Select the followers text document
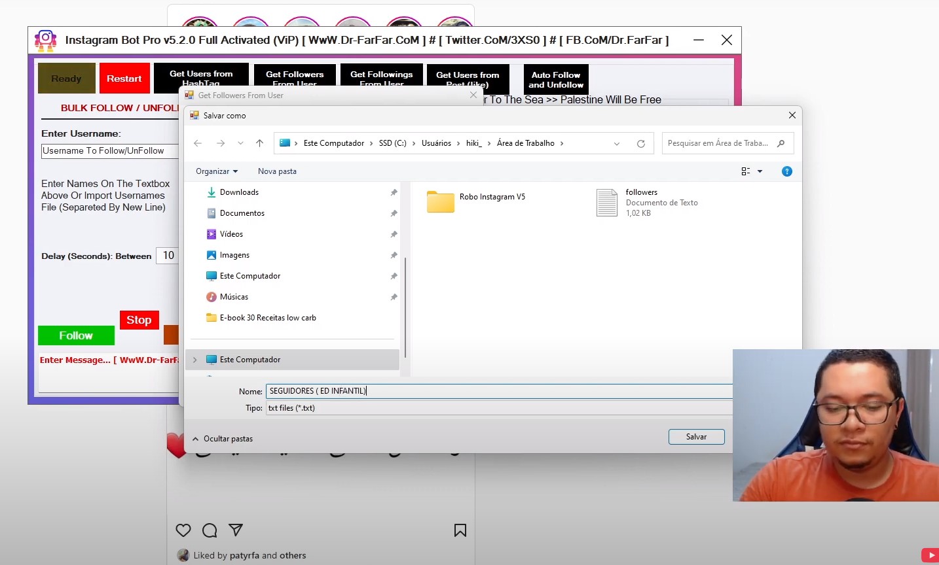 pyautogui.click(x=647, y=203)
